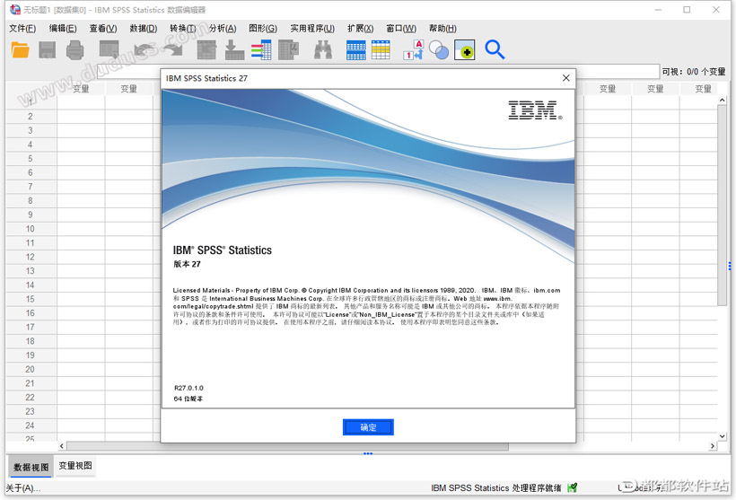Click the blue dots splitter at right edge
The image size is (736, 500).
(730, 267)
